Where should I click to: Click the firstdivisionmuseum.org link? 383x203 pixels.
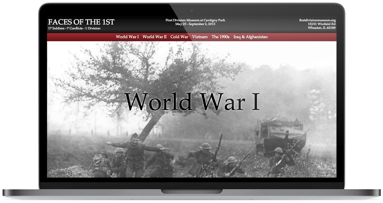click(x=317, y=20)
